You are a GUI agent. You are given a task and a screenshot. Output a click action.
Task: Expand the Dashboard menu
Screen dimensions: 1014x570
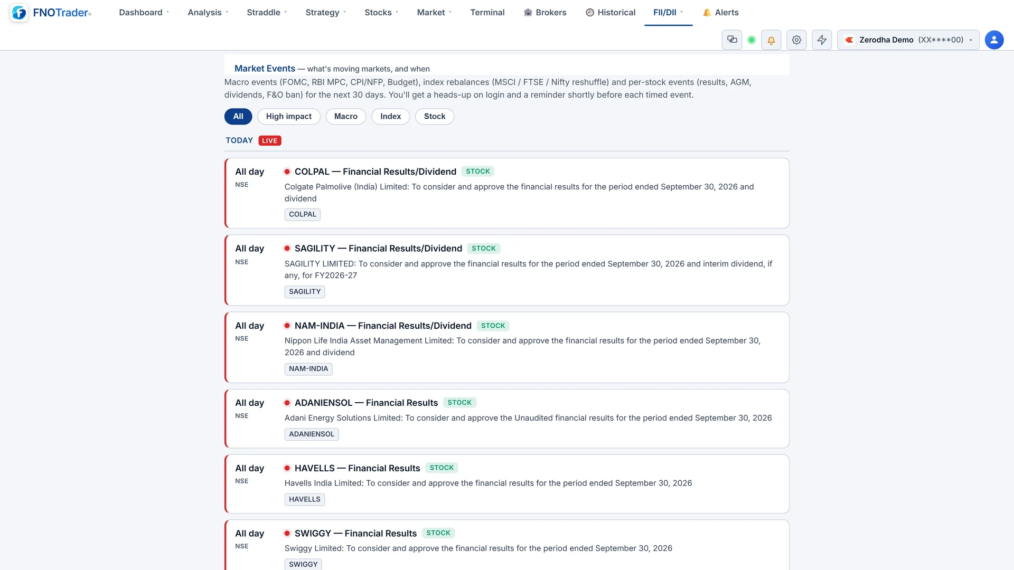144,12
